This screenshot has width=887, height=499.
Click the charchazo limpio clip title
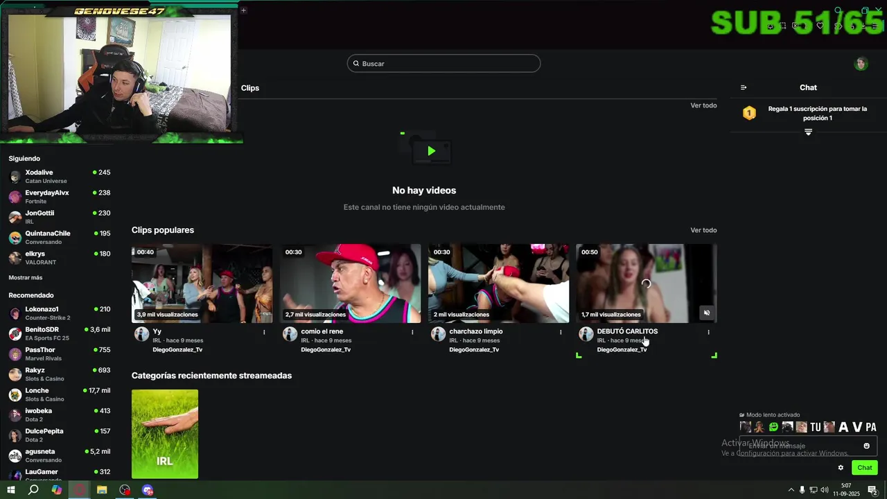475,331
